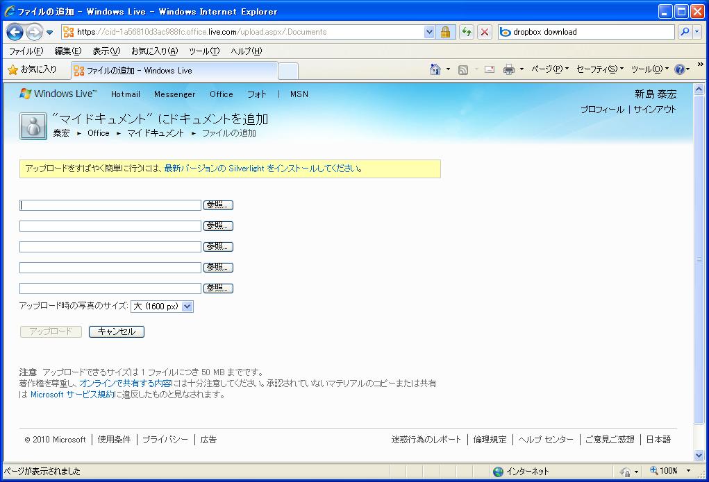709x482 pixels.
Task: Open the recent pages dropdown arrow
Action: point(50,32)
